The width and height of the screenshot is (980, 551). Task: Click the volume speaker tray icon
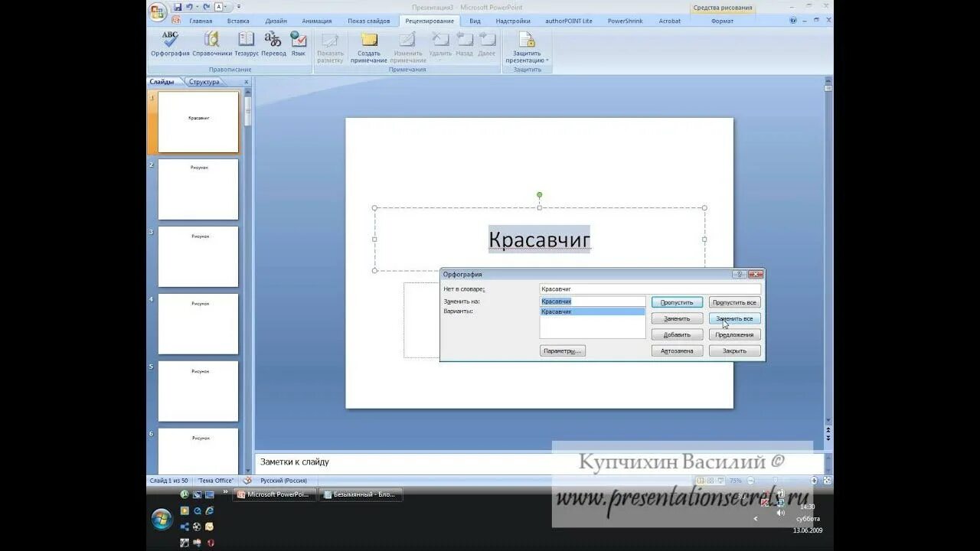pos(780,513)
